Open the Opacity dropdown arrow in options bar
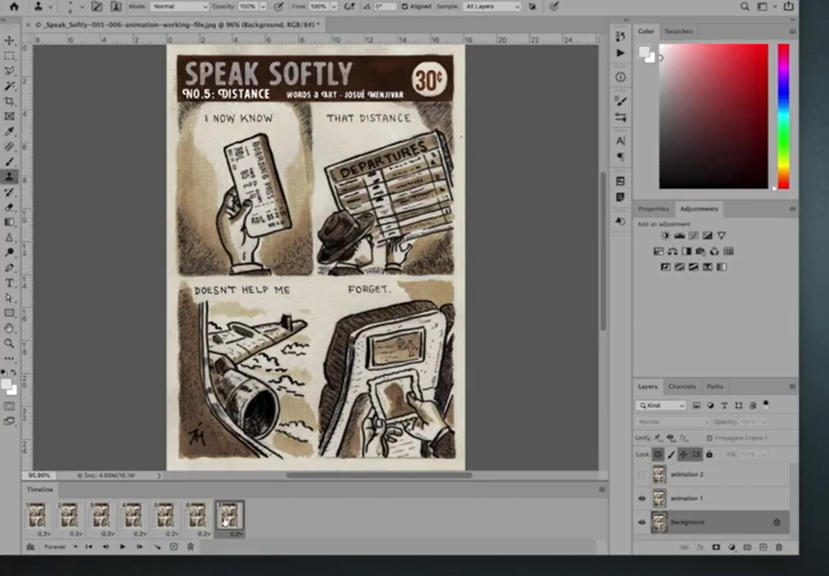 (263, 7)
